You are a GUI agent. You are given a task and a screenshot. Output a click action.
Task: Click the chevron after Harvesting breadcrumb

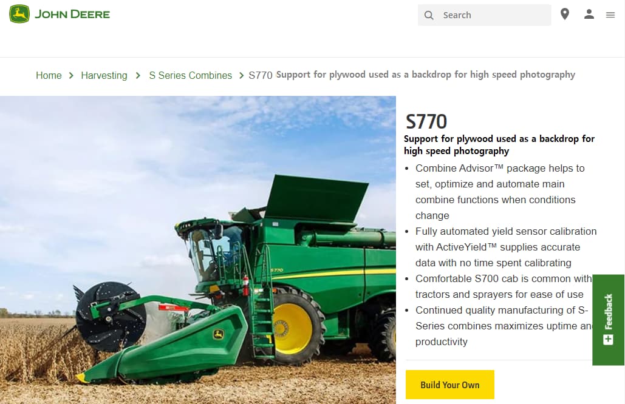(x=138, y=75)
